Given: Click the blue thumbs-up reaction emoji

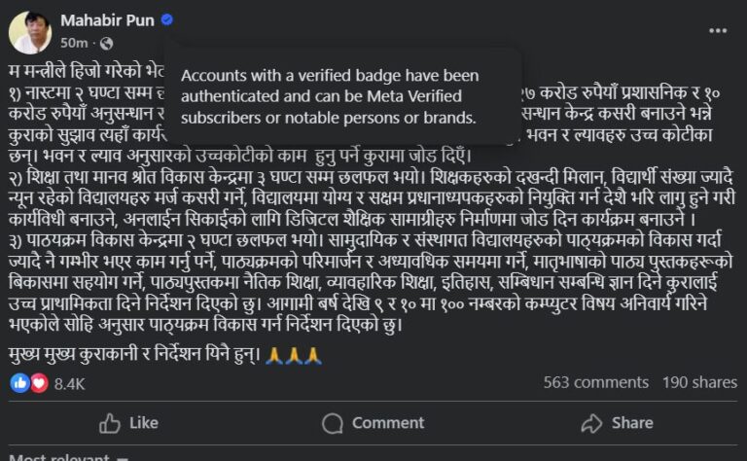Looking at the screenshot, I should point(20,383).
